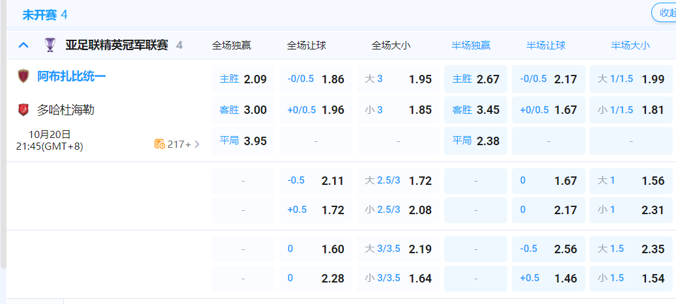
Task: Expand more markets arrow after 217+
Action: click(x=197, y=144)
